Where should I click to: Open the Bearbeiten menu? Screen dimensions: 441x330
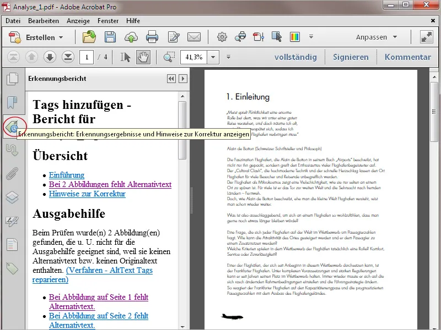44,21
